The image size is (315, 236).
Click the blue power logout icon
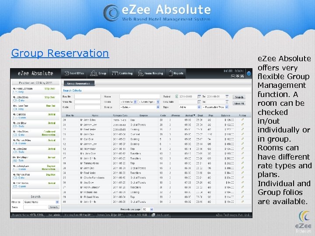tap(248, 74)
